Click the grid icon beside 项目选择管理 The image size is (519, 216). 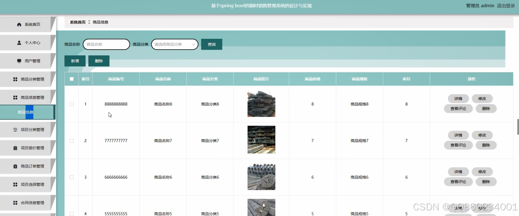(15, 185)
